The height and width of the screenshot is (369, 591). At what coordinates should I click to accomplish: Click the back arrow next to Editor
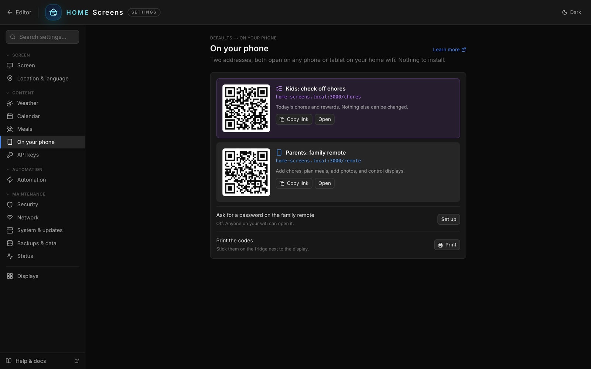click(10, 12)
